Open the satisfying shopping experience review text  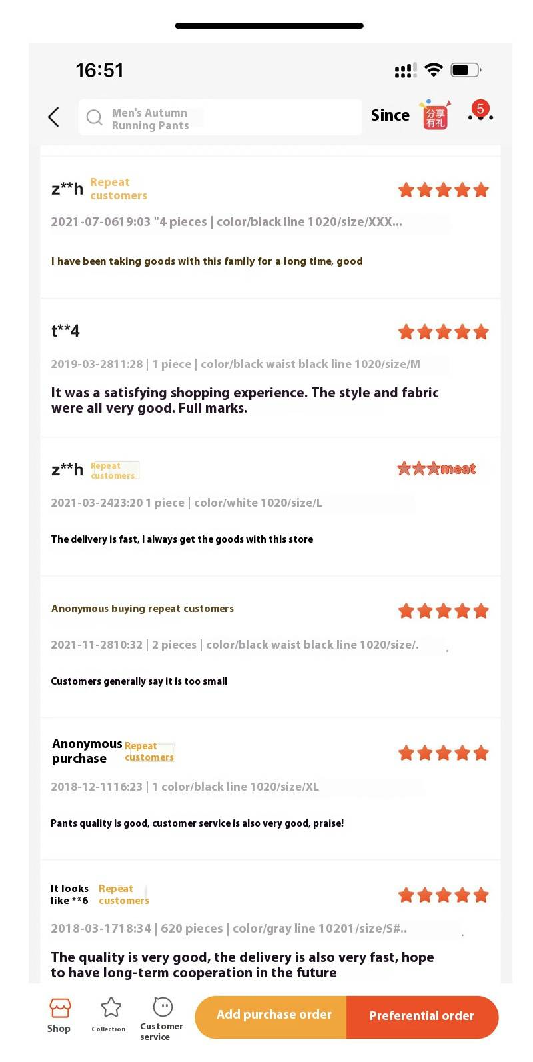(245, 400)
